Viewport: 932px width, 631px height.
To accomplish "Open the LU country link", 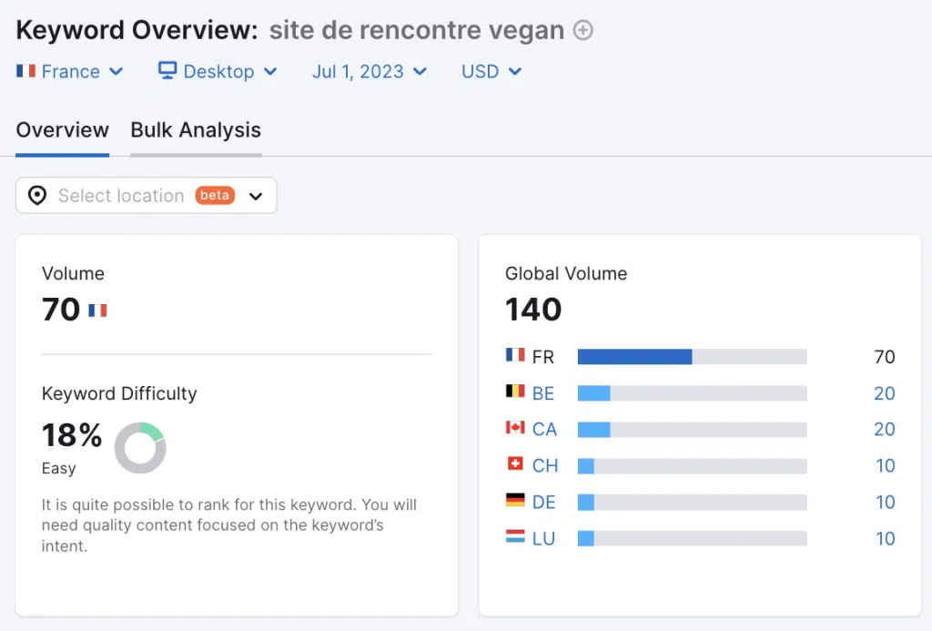I will (543, 538).
